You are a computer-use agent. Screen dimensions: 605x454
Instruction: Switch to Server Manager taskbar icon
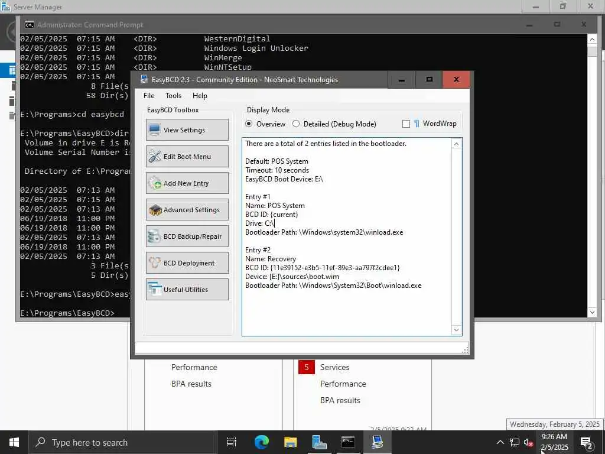click(319, 442)
